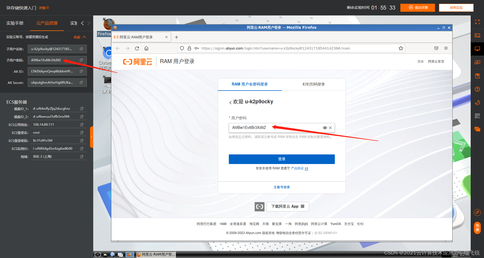This screenshot has height=258, width=484.
Task: Copy ECS登录密码 value
Action: 82,141
